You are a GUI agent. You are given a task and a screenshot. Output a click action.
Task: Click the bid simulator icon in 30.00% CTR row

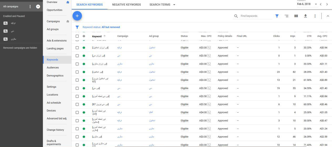pos(209,120)
